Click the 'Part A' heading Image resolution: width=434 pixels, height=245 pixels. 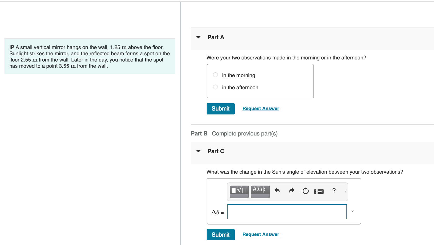point(216,37)
